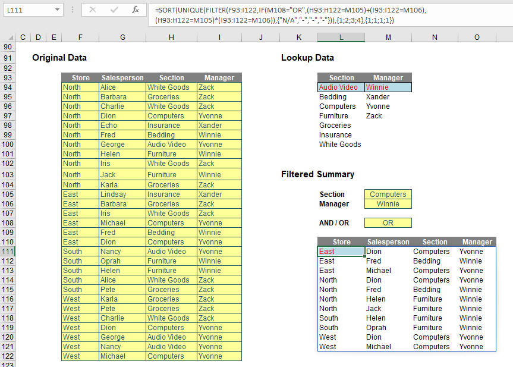This screenshot has width=513, height=367.
Task: Select the Winnie cell next to Manager label
Action: tap(388, 204)
